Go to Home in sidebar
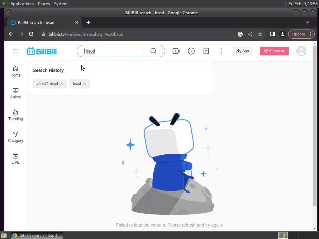 tap(16, 72)
